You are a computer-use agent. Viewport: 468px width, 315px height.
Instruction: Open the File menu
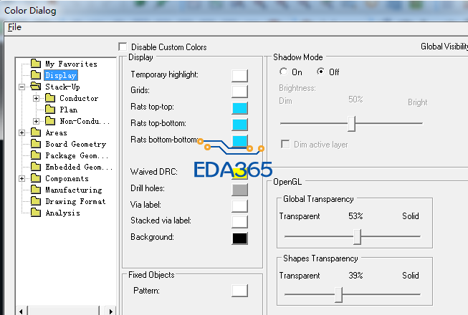[x=14, y=27]
